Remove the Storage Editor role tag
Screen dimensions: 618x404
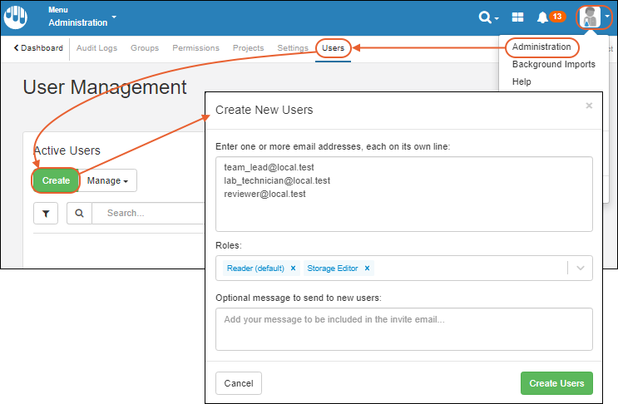point(367,269)
